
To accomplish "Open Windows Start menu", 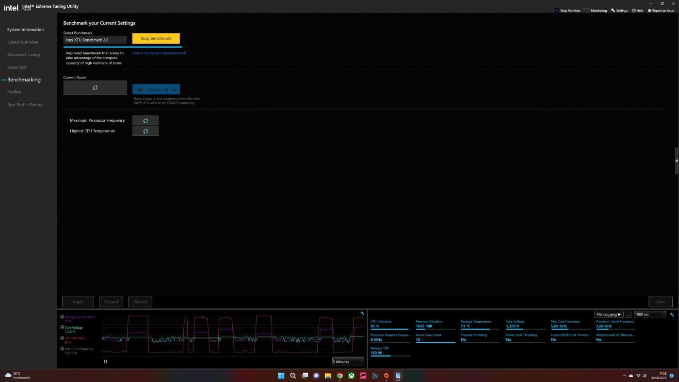I will click(x=281, y=376).
